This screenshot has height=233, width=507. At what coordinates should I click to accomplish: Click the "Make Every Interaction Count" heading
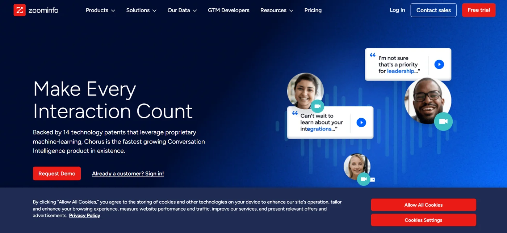click(x=113, y=100)
